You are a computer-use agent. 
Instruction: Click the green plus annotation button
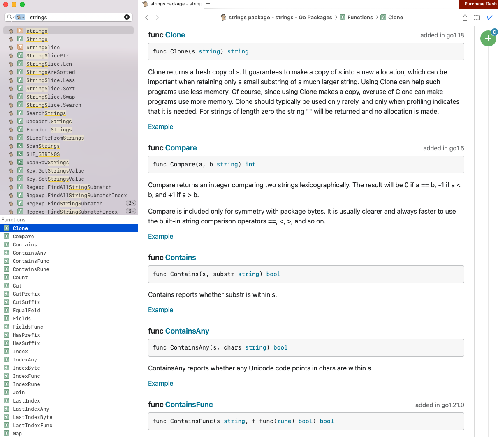488,39
